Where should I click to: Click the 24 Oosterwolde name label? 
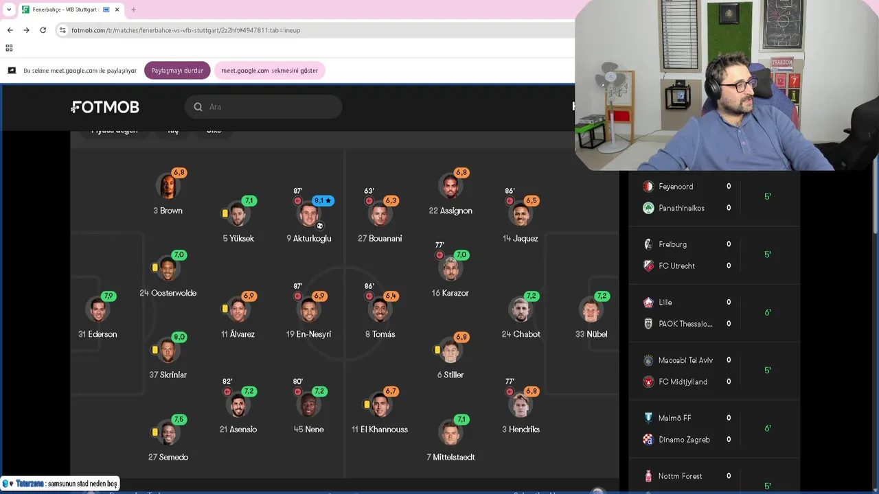(168, 293)
